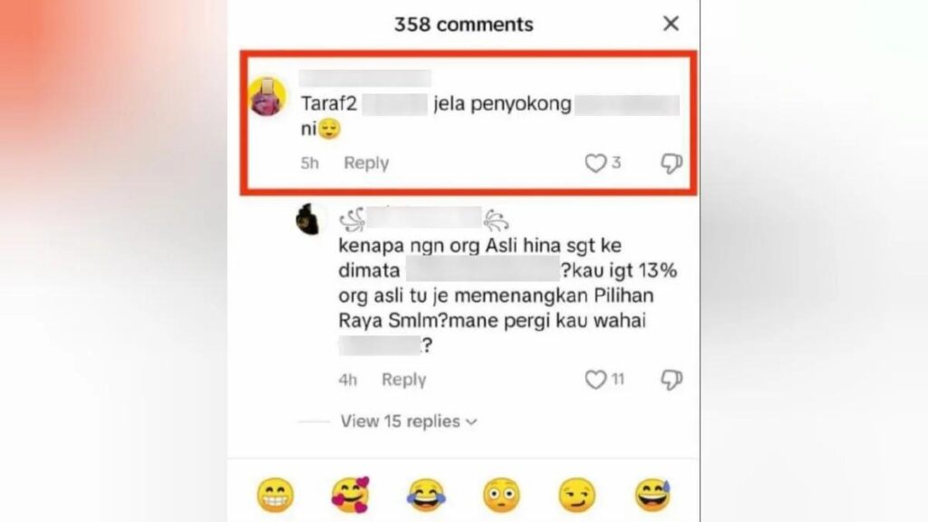The image size is (928, 522).
Task: Like the comment with 3 likes
Action: pyautogui.click(x=595, y=163)
